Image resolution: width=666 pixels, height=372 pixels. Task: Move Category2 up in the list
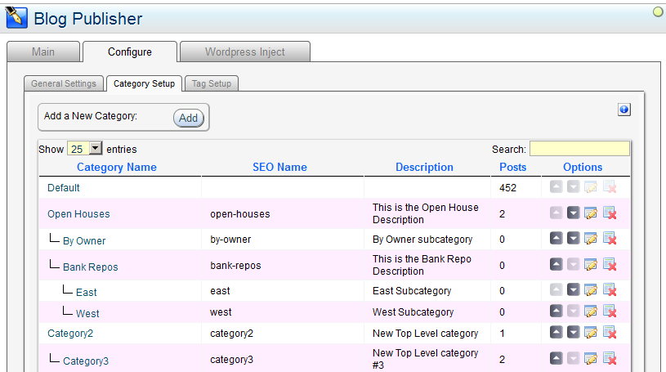pyautogui.click(x=556, y=332)
